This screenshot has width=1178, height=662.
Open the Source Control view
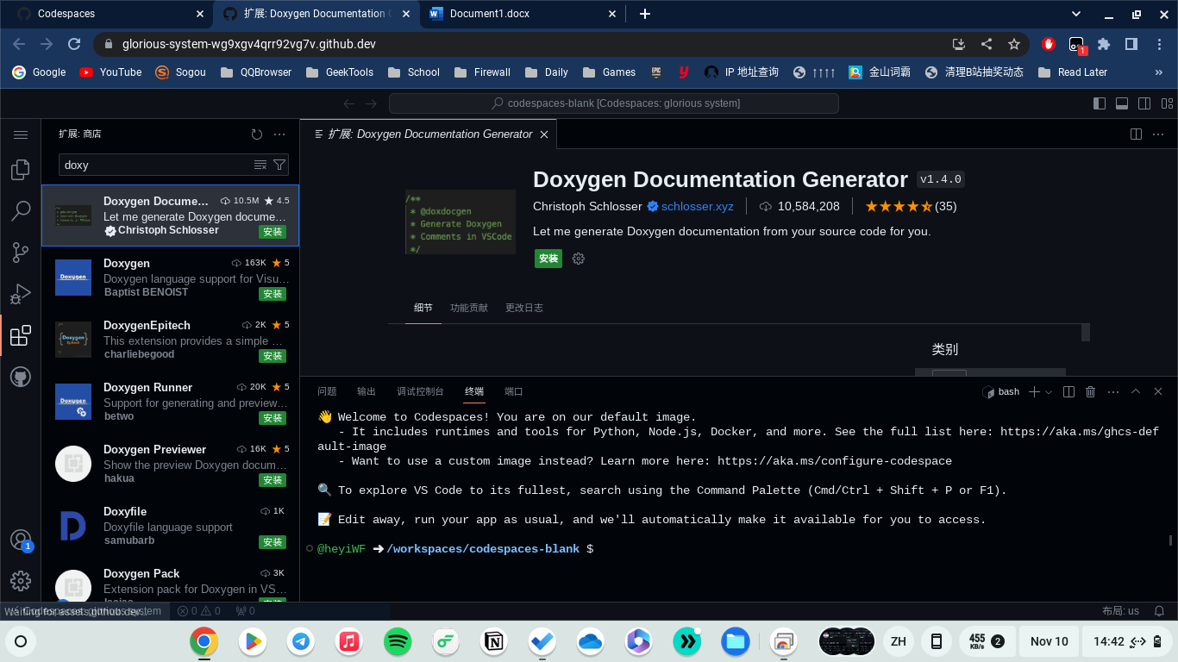(x=21, y=253)
